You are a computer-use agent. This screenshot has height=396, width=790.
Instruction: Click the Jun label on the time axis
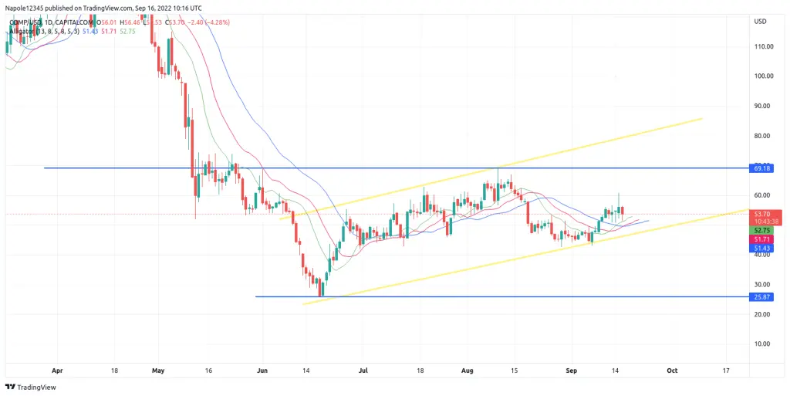tap(262, 370)
